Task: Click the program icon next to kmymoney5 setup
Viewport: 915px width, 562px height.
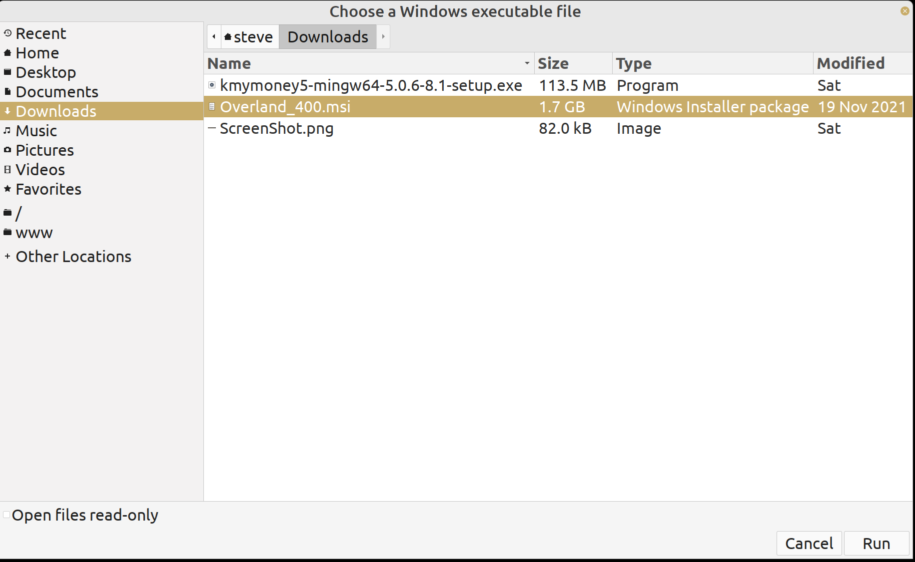Action: click(x=212, y=85)
